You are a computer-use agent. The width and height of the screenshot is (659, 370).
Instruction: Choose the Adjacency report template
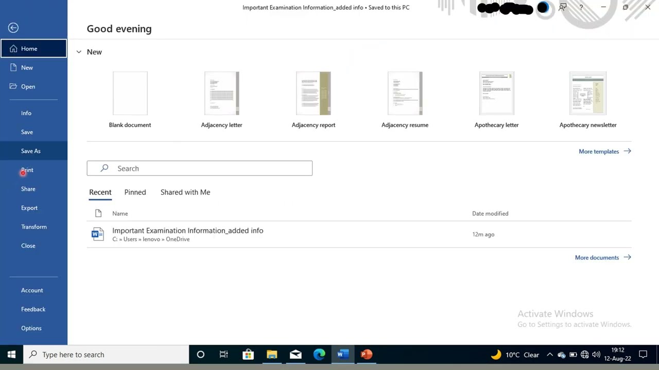click(x=313, y=100)
